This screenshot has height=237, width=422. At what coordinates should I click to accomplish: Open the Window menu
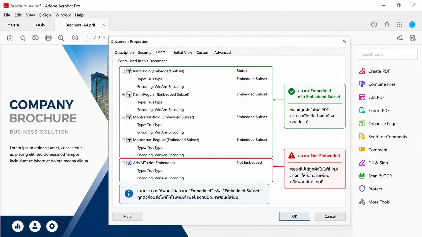[x=63, y=15]
